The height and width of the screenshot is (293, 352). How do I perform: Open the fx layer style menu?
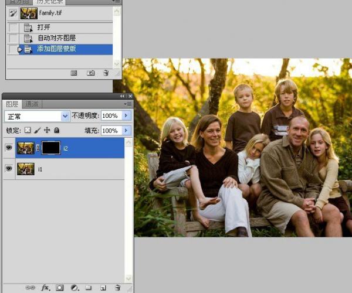tap(46, 287)
